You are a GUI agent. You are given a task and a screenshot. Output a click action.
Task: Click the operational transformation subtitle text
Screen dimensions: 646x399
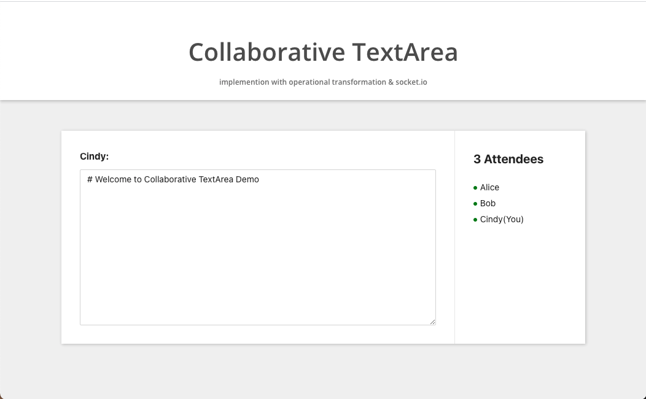[x=323, y=82]
